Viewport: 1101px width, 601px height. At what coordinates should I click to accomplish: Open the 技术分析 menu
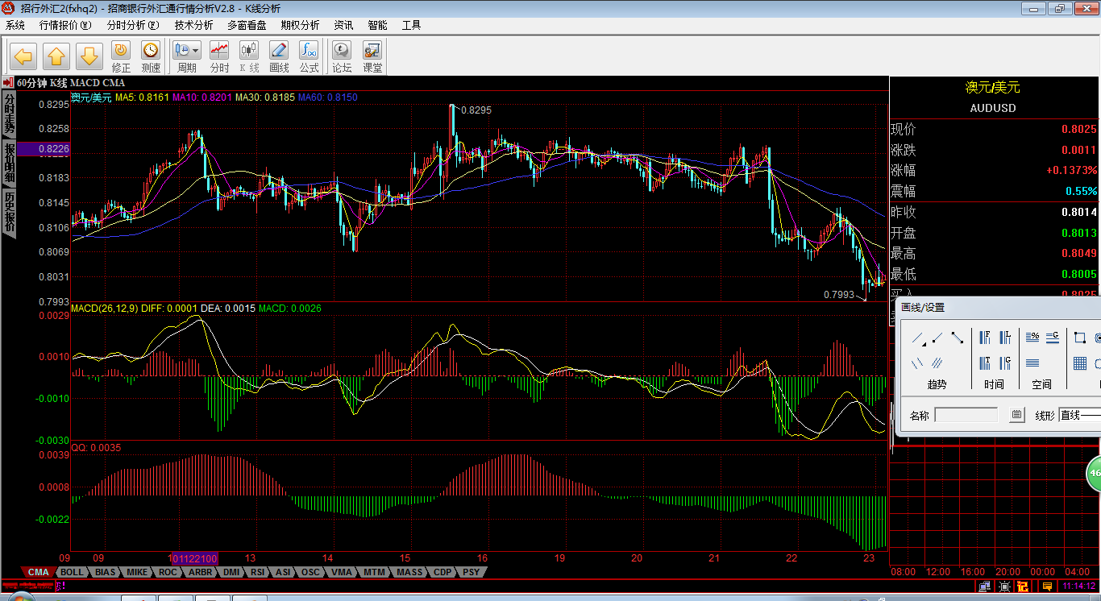(x=193, y=25)
